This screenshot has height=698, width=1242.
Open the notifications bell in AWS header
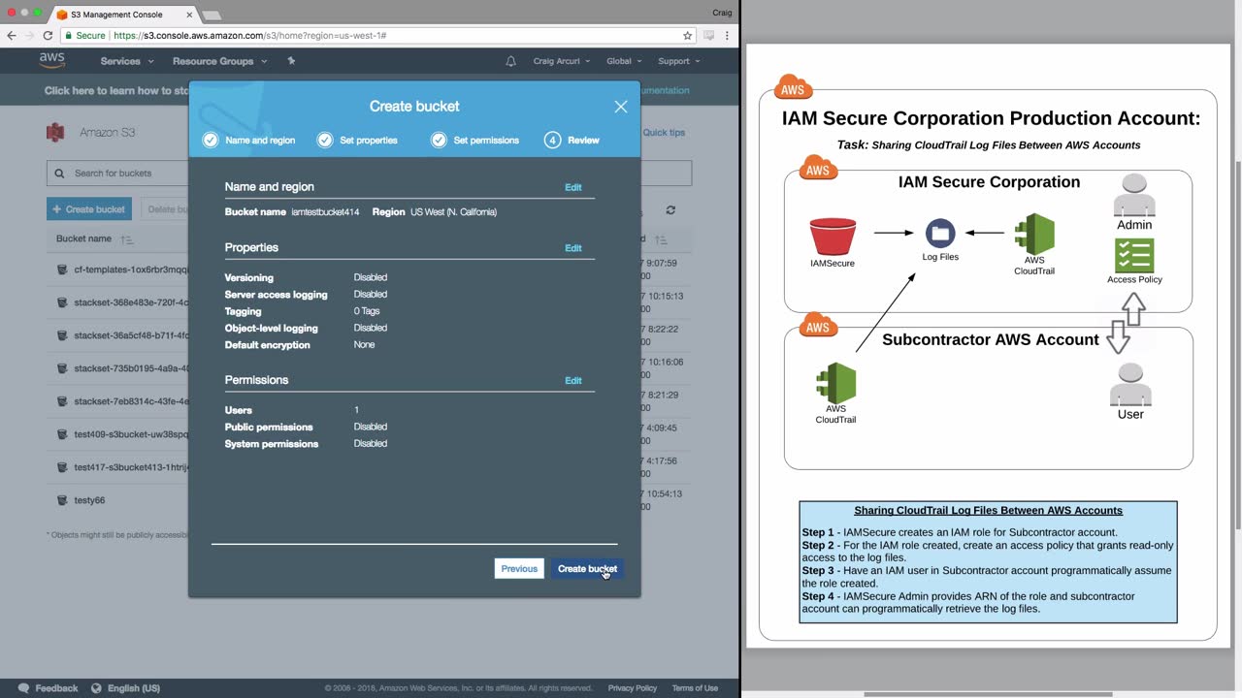[x=511, y=61]
